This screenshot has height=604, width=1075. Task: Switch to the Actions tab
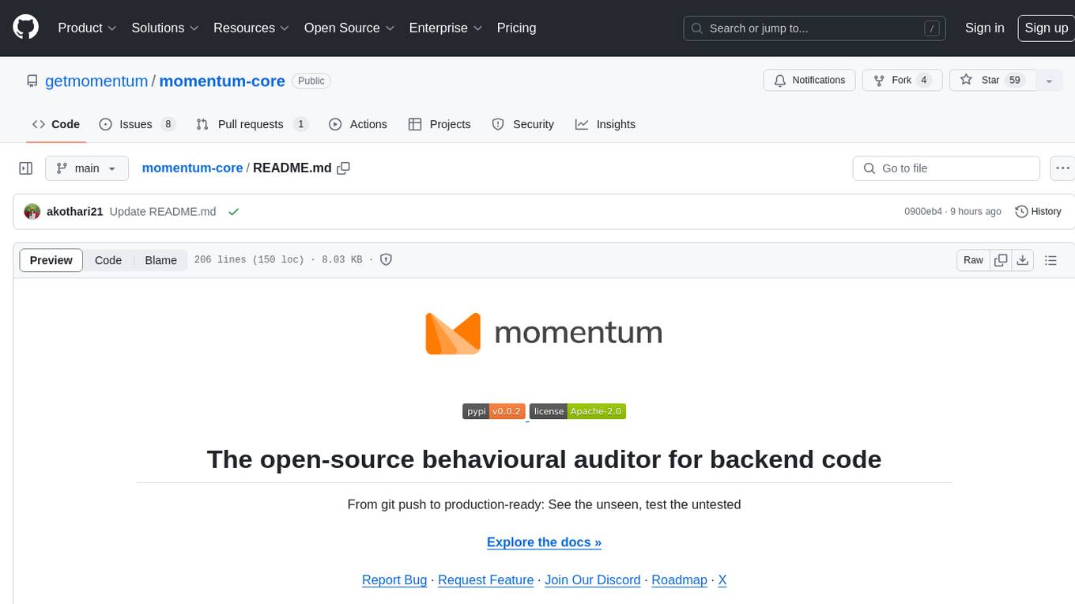coord(358,124)
